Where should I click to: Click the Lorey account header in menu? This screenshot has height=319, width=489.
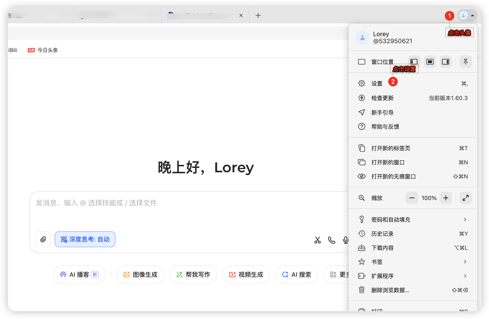(x=413, y=37)
